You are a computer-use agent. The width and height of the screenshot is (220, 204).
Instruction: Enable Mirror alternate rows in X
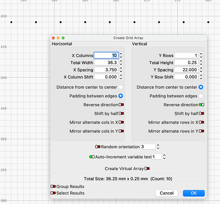point(202,122)
